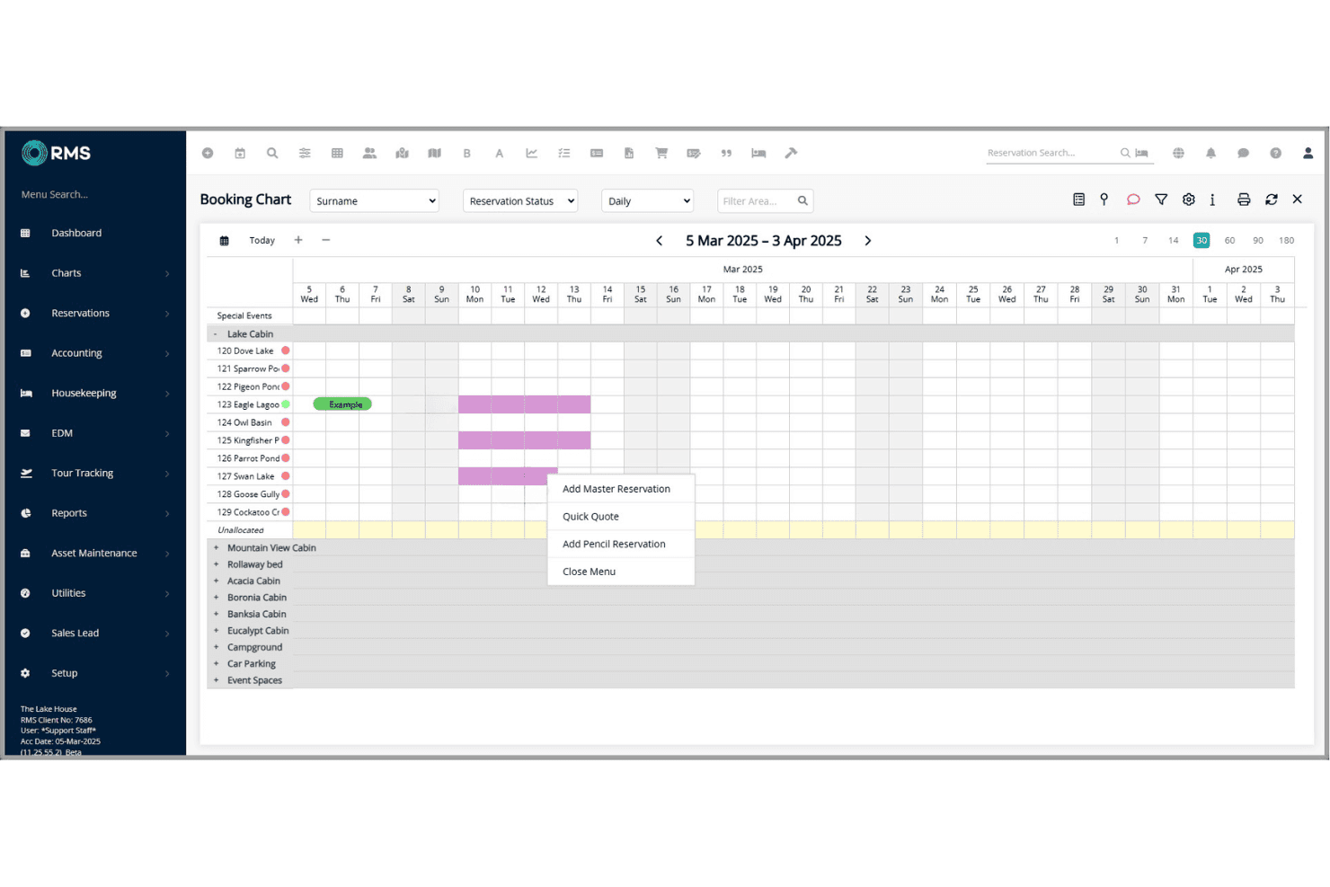Open the line chart toolbar icon
Image resolution: width=1330 pixels, height=887 pixels.
532,154
